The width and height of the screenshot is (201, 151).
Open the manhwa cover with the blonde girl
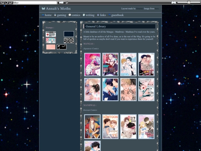coord(146,127)
